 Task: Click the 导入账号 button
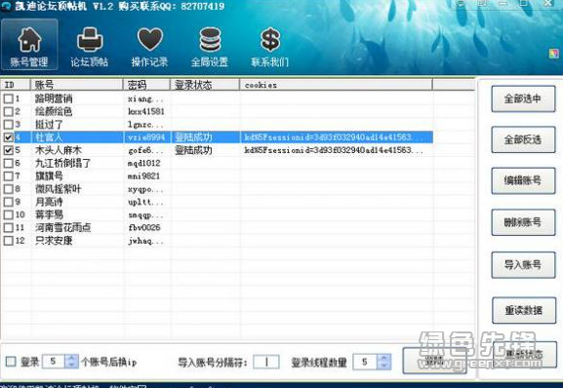[x=523, y=265]
